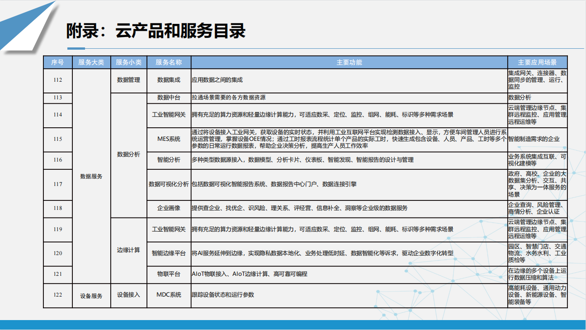Image resolution: width=586 pixels, height=330 pixels.
Task: Click the slide title 附录：云产品和服务目录
Action: point(156,31)
